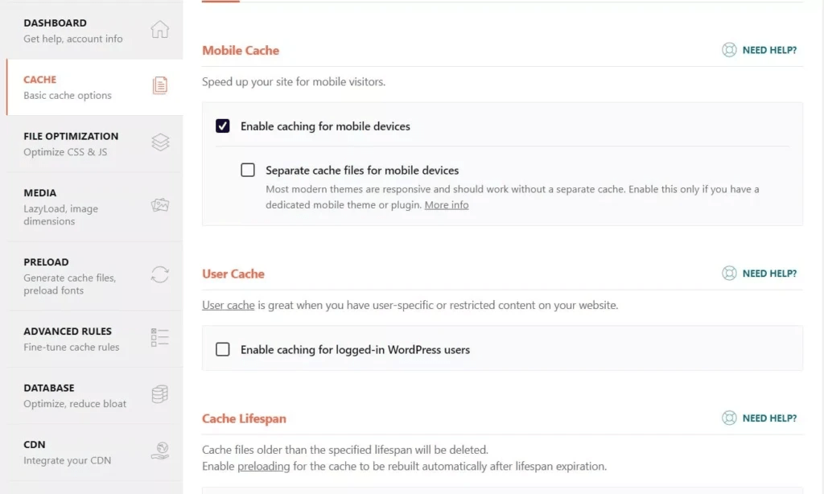Enable separate cache files for mobile devices
Screen dimensions: 824x494
click(x=248, y=170)
